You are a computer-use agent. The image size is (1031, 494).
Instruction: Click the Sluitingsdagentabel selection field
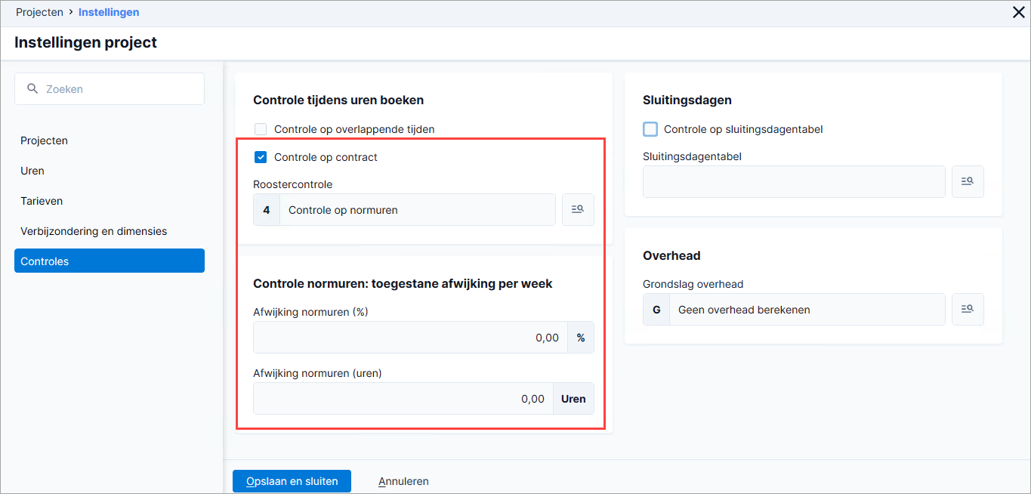(x=794, y=182)
